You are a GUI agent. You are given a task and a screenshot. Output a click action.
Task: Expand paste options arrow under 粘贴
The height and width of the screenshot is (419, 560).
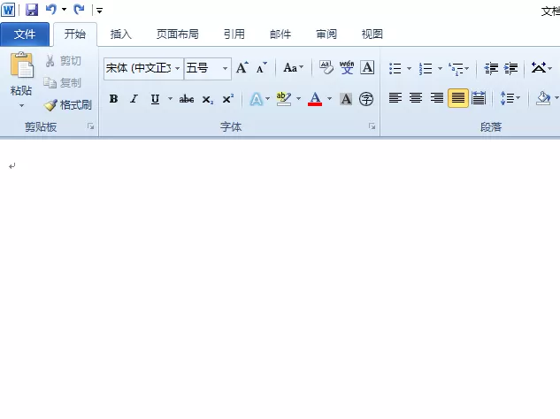(x=21, y=106)
